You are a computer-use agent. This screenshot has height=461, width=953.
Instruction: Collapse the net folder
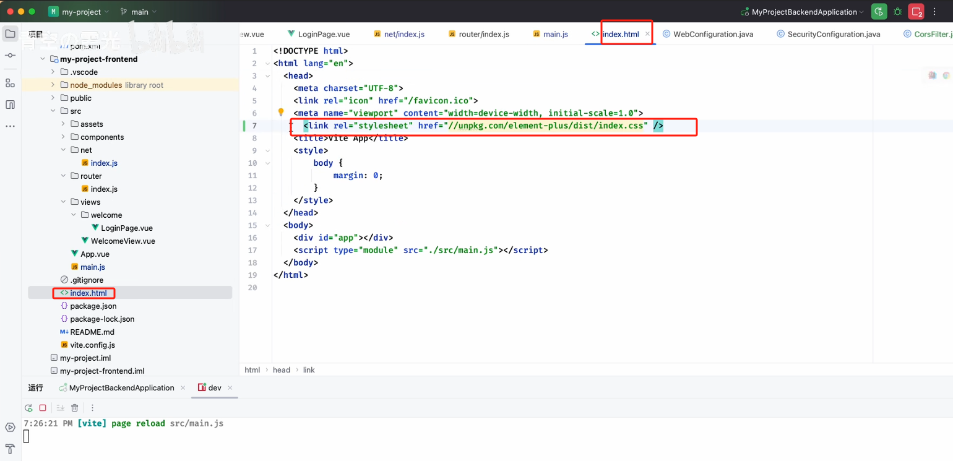tap(63, 150)
